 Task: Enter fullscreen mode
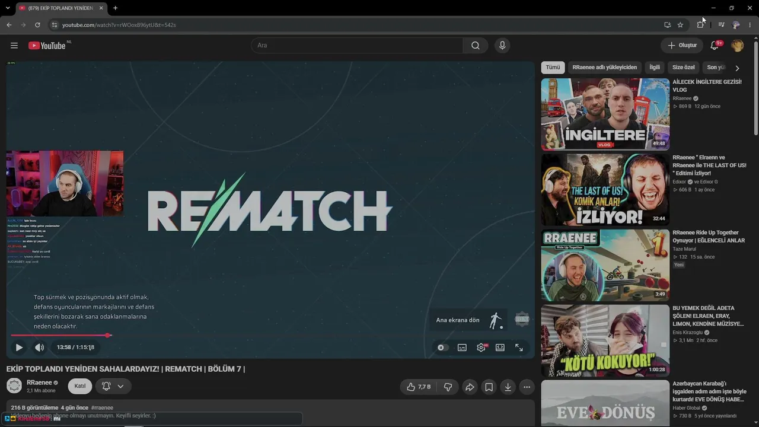click(519, 348)
